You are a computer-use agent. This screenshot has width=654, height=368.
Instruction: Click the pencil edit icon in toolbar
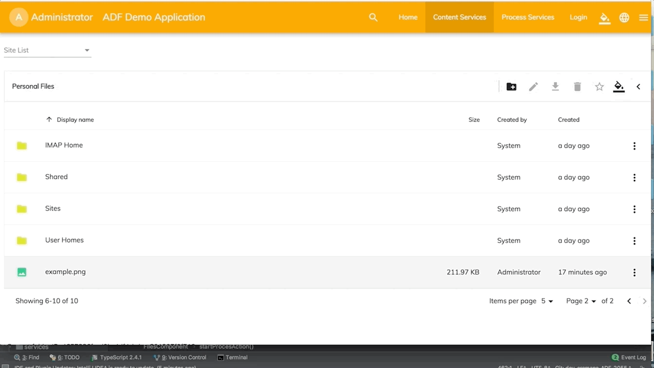click(533, 87)
